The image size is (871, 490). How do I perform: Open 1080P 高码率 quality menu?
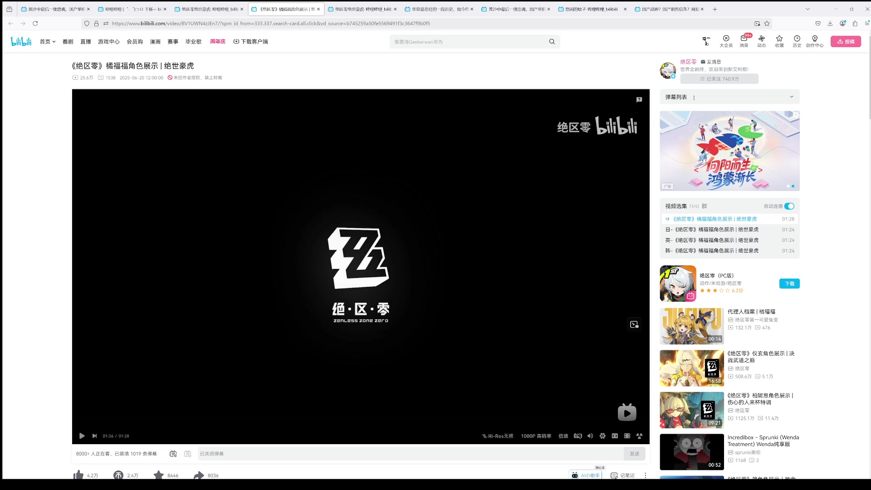(x=536, y=436)
